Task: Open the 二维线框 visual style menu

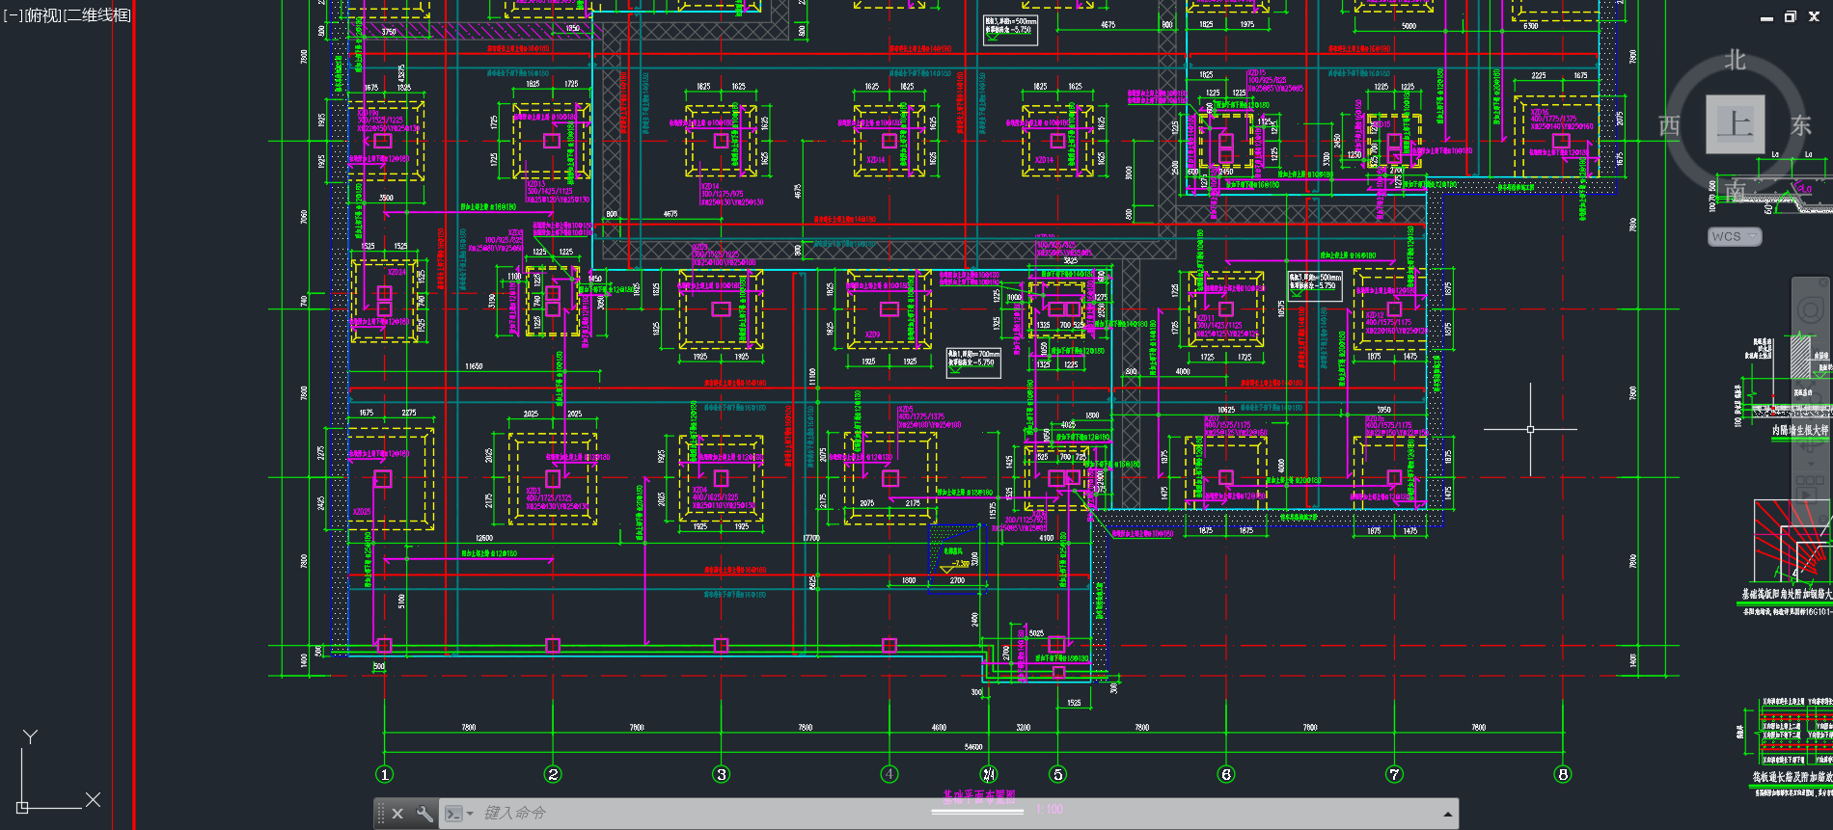Action: click(x=97, y=14)
